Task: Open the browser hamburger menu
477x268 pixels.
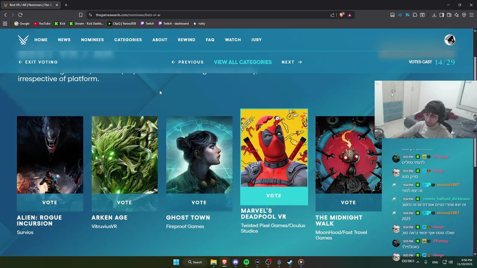Action: (x=471, y=15)
